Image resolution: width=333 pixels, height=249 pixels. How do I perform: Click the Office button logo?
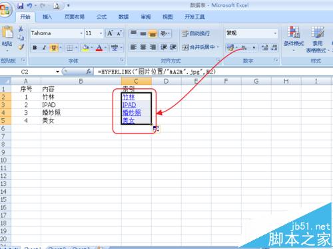pos(5,9)
